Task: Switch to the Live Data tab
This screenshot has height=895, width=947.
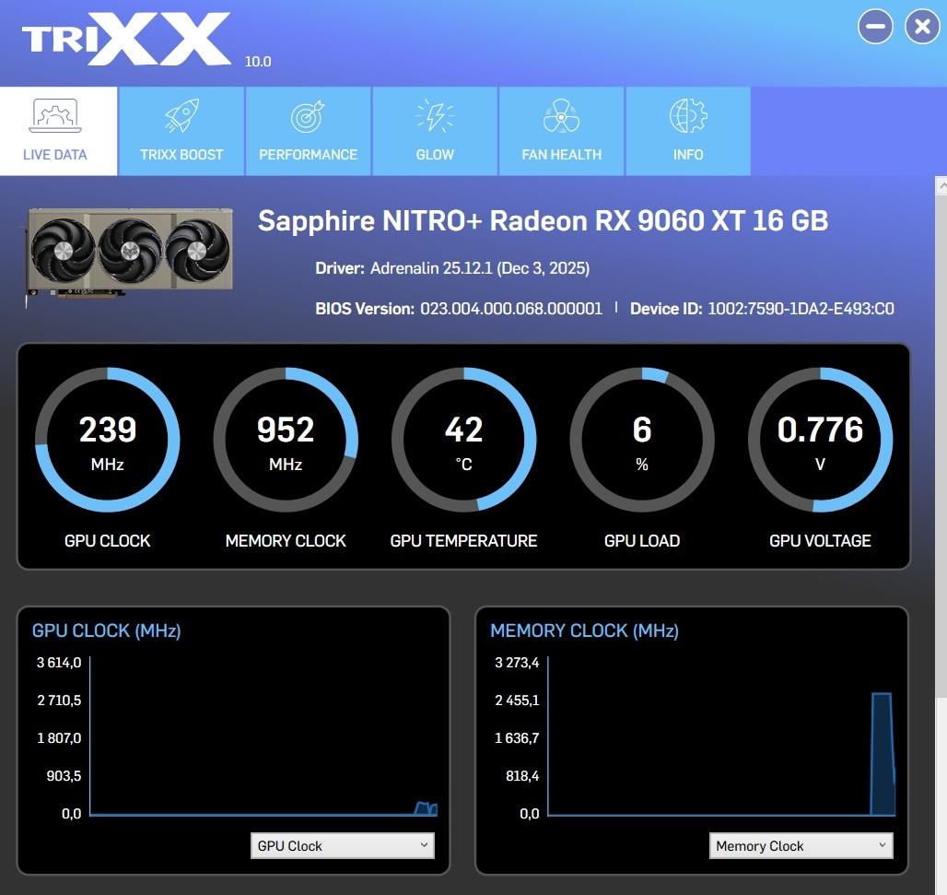Action: 55,132
